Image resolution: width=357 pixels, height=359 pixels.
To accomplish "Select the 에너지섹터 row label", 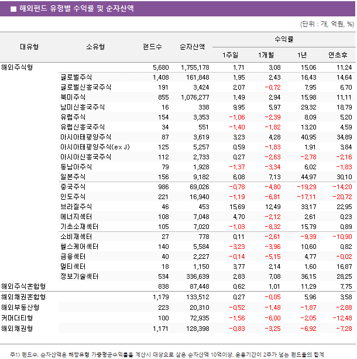I will click(x=76, y=217).
